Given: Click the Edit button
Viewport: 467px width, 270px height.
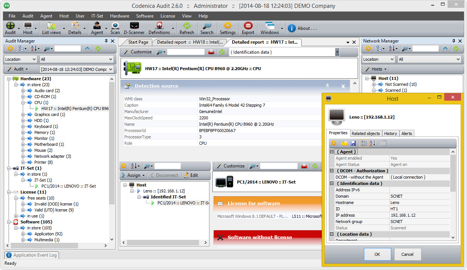Looking at the screenshot, I should 192,175.
